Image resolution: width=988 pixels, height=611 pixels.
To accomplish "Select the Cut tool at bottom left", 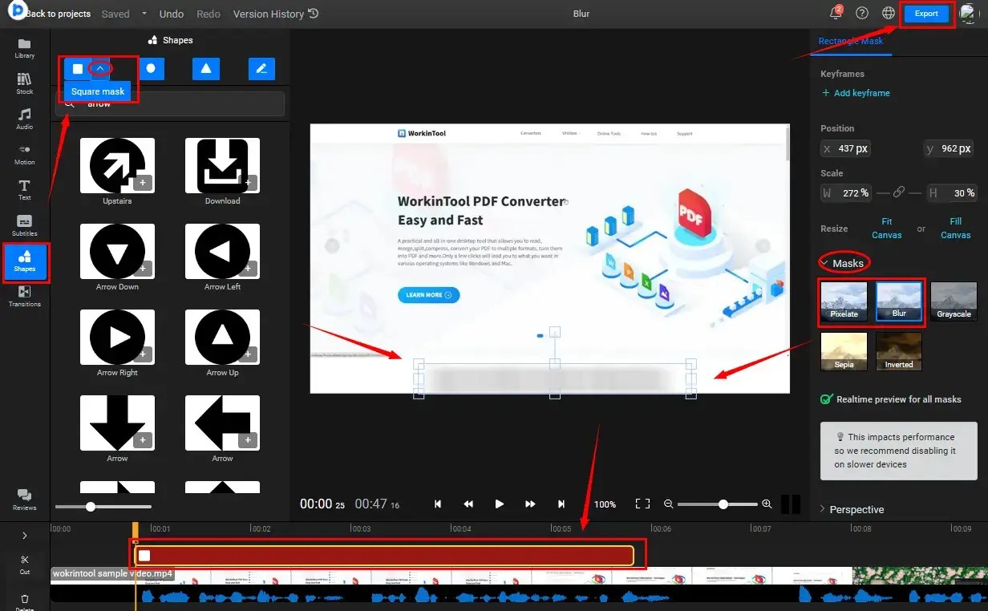I will click(24, 564).
